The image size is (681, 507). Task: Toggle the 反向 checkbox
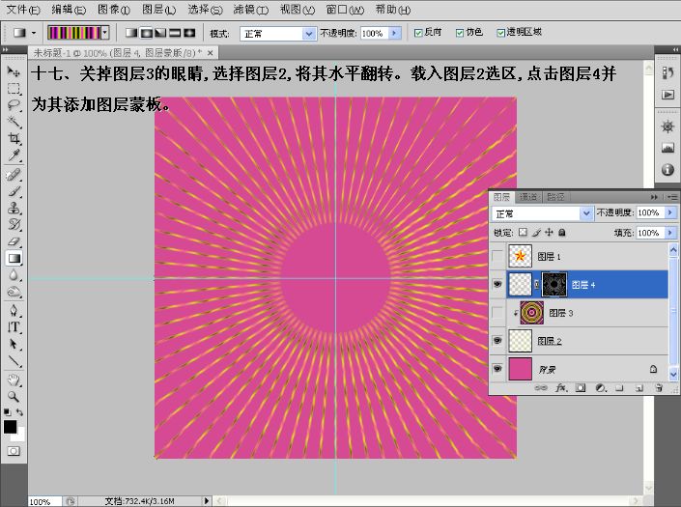pos(418,33)
